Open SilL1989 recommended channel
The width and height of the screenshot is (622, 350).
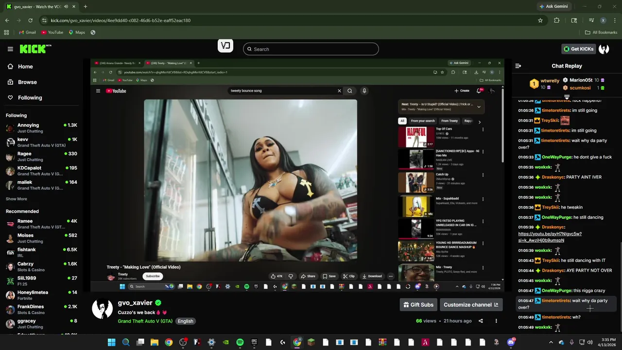click(x=41, y=281)
